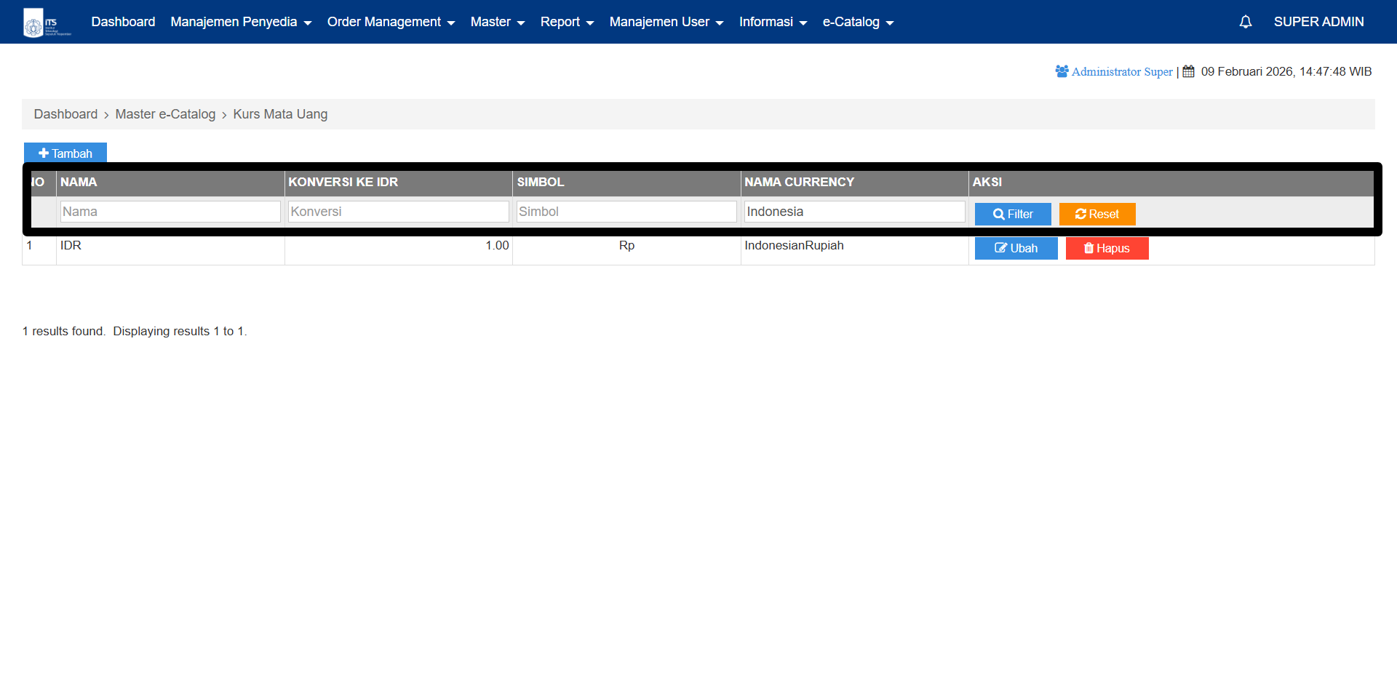Expand Manajemen Penyedia dropdown menu
Image resolution: width=1397 pixels, height=688 pixels.
(240, 22)
